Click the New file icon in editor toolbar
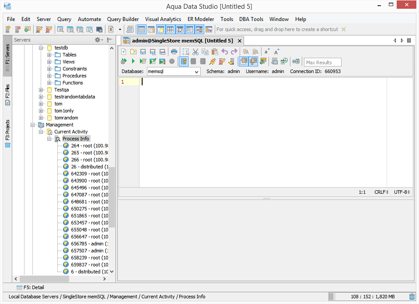Screen dimensions: 419x304 tap(123, 52)
